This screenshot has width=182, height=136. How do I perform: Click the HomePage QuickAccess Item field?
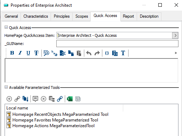114,35
